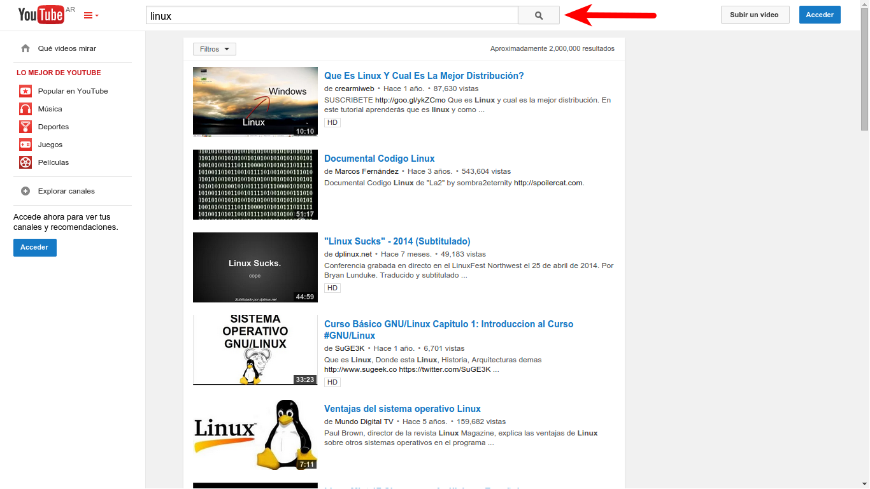Expand the Filtros dropdown
This screenshot has height=489, width=870.
215,49
